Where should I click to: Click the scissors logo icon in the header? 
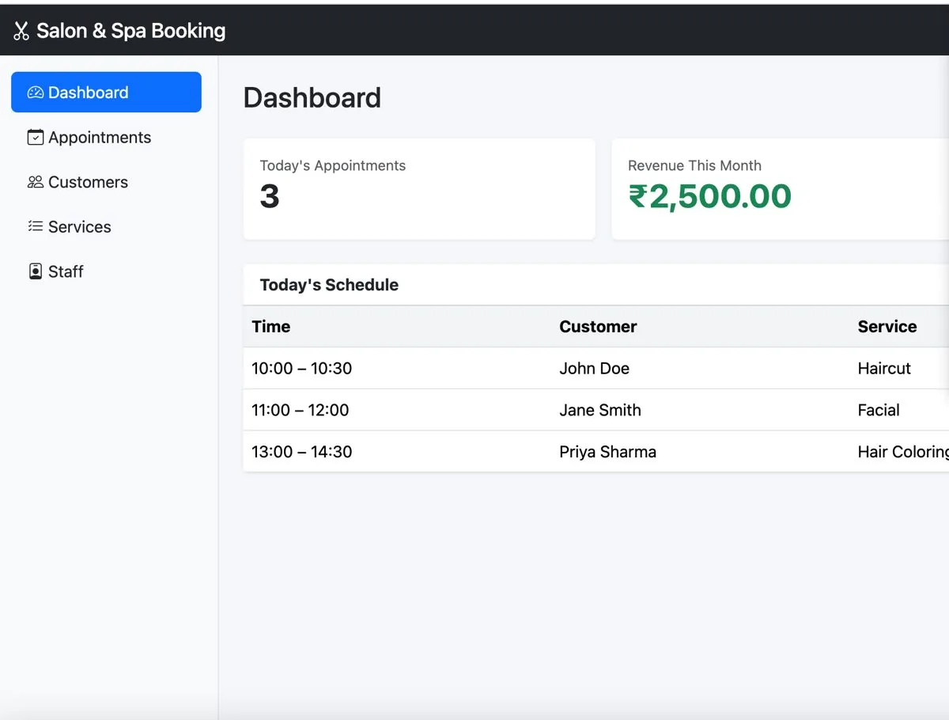[21, 31]
